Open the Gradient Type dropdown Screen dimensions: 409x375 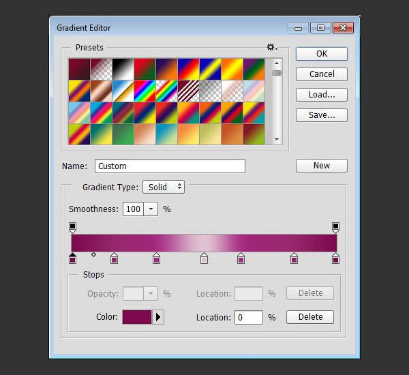click(x=164, y=187)
